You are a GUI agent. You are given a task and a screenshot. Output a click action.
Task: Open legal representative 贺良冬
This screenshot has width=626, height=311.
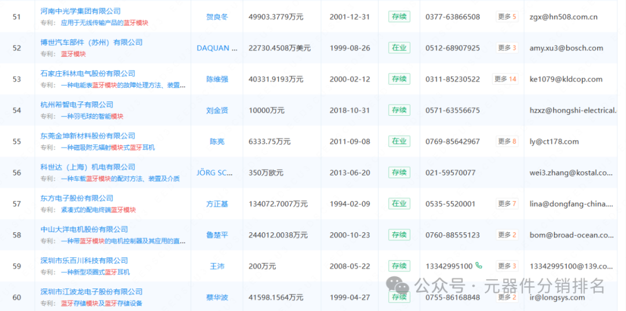[x=217, y=17]
